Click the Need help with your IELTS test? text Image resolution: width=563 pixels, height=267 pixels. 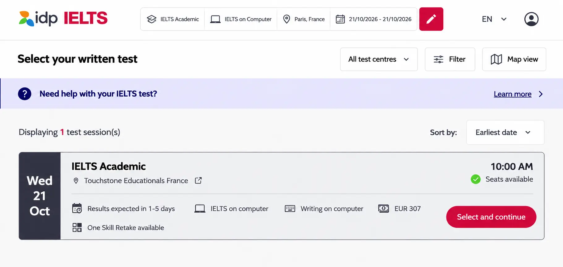(98, 94)
